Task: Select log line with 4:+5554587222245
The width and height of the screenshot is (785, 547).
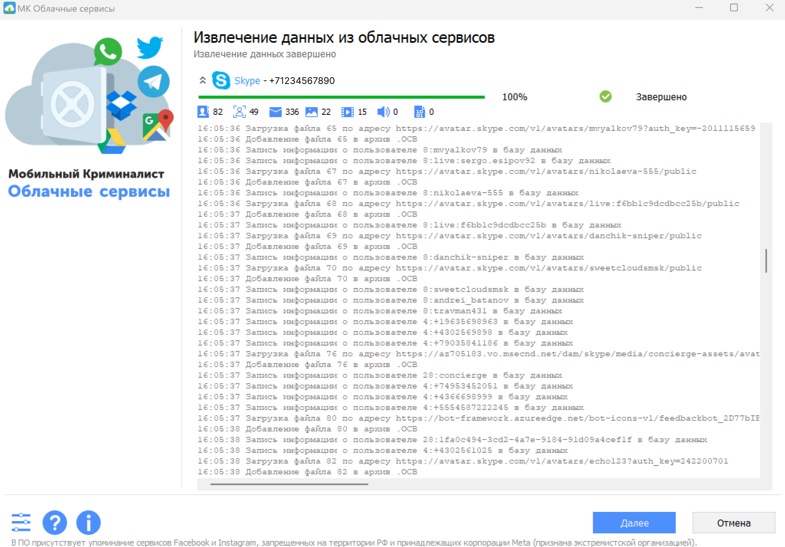Action: (390, 408)
